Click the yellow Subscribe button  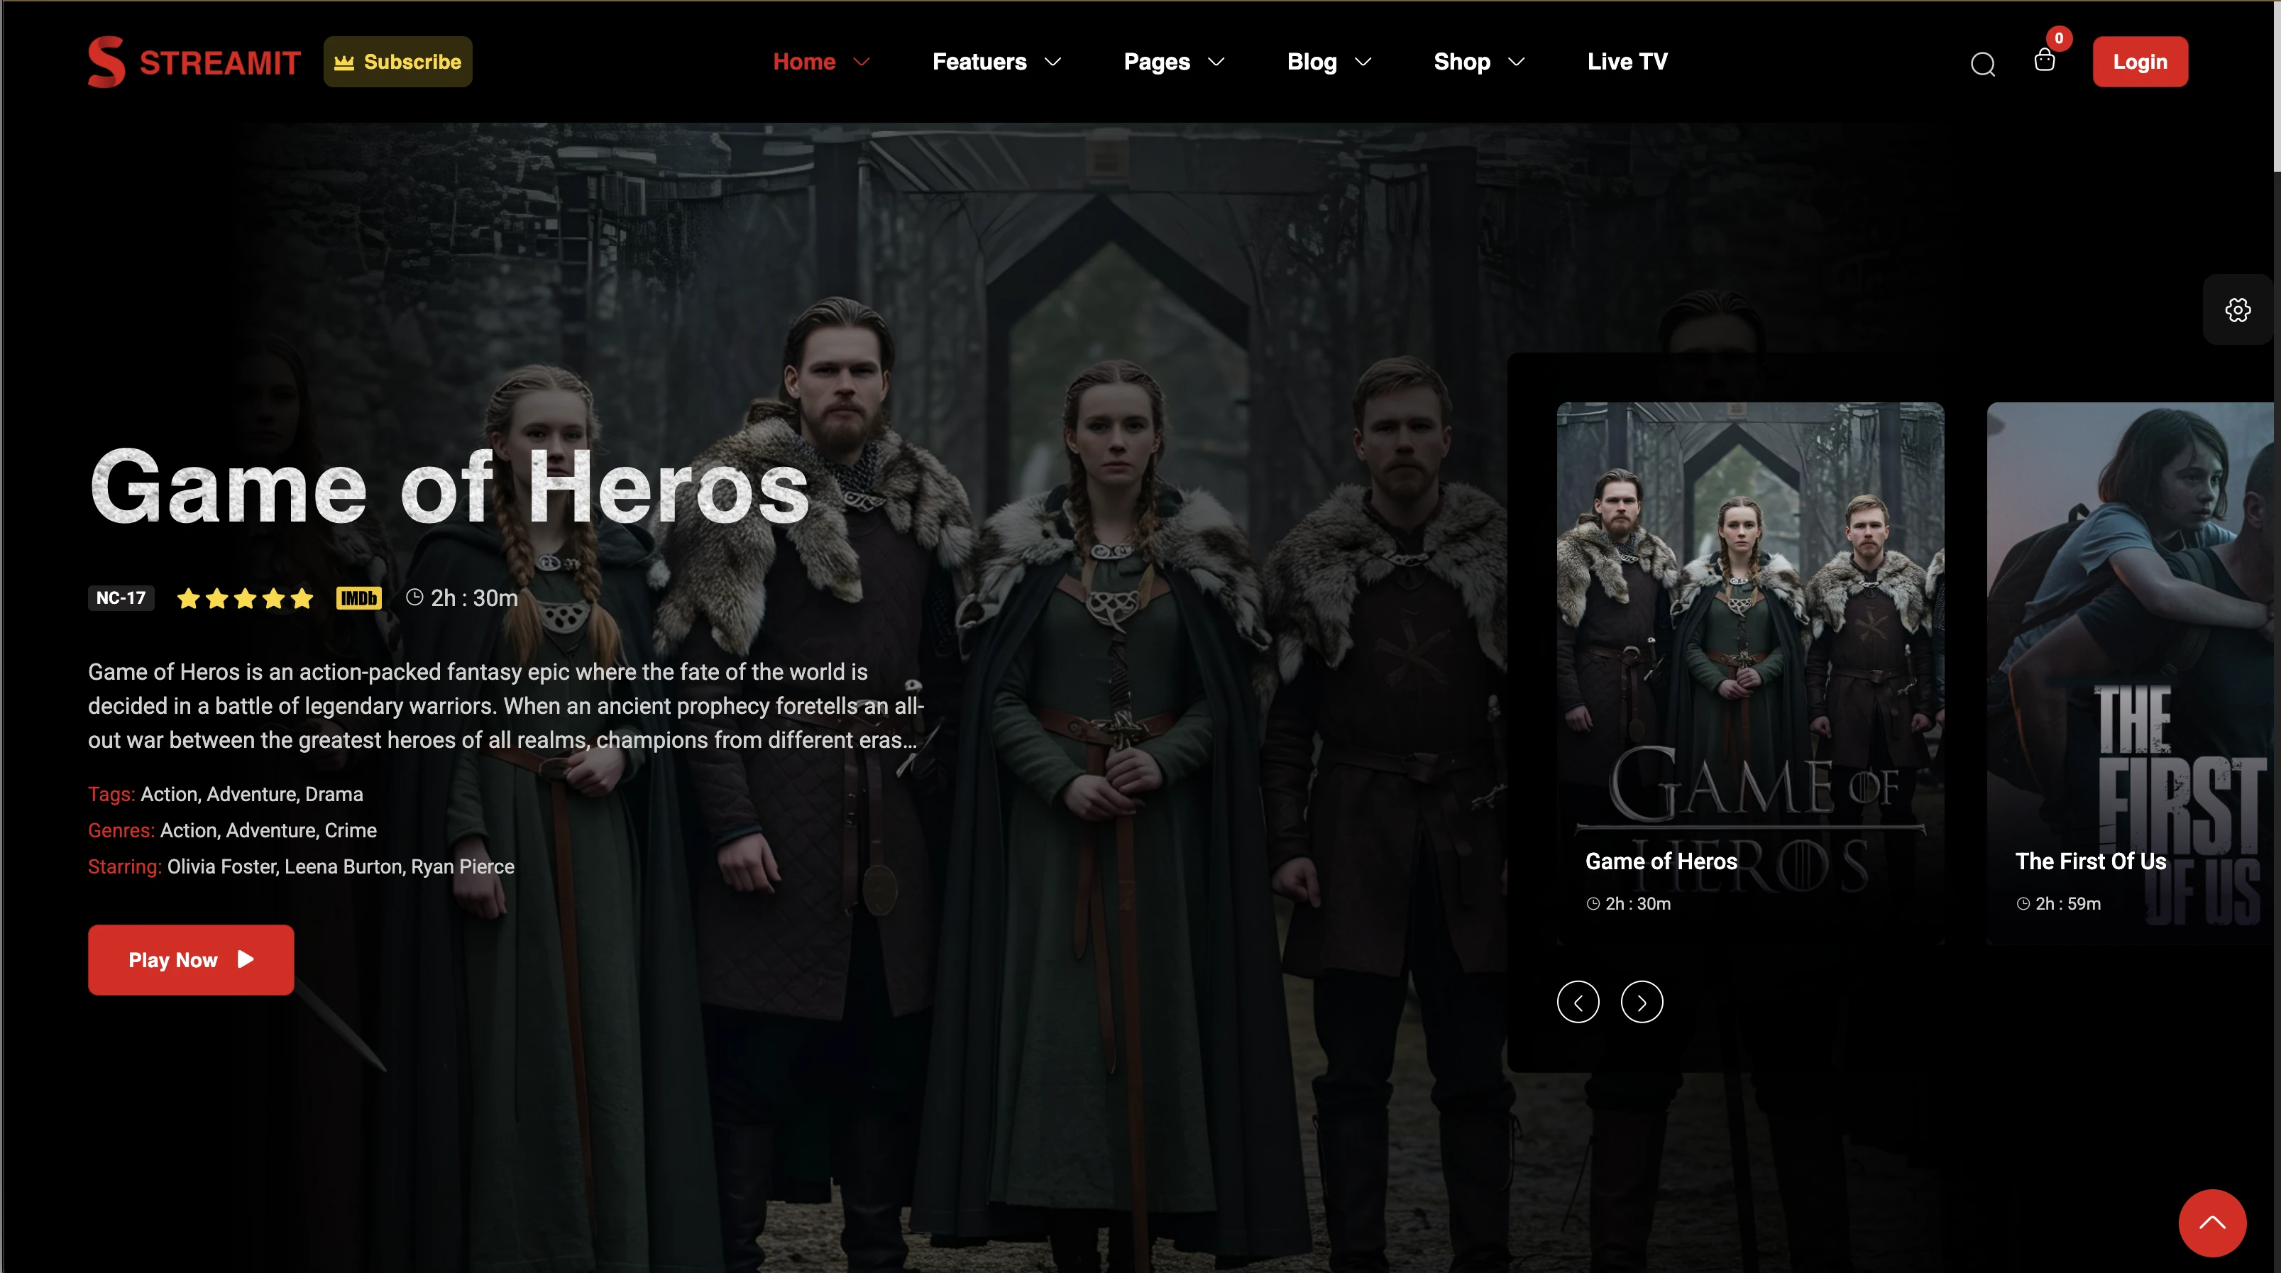pyautogui.click(x=397, y=62)
